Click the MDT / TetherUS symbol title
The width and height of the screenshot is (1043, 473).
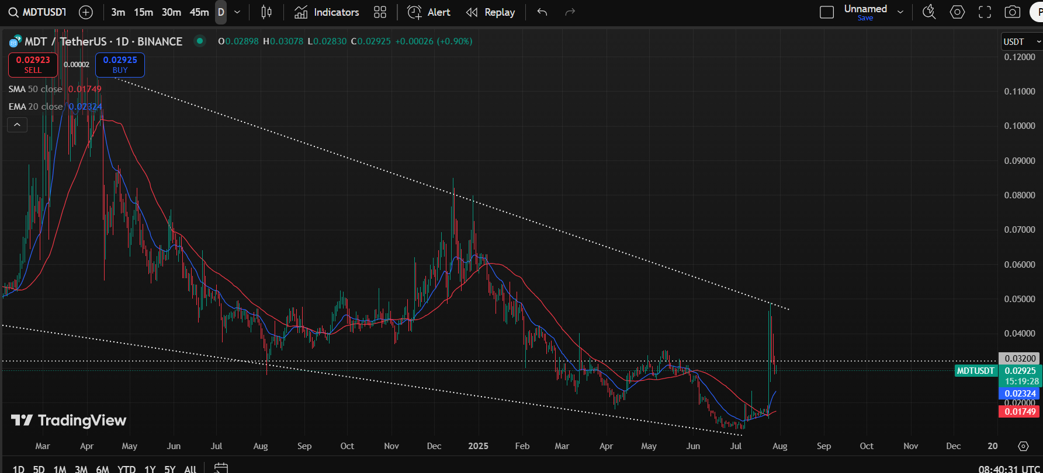pyautogui.click(x=103, y=41)
